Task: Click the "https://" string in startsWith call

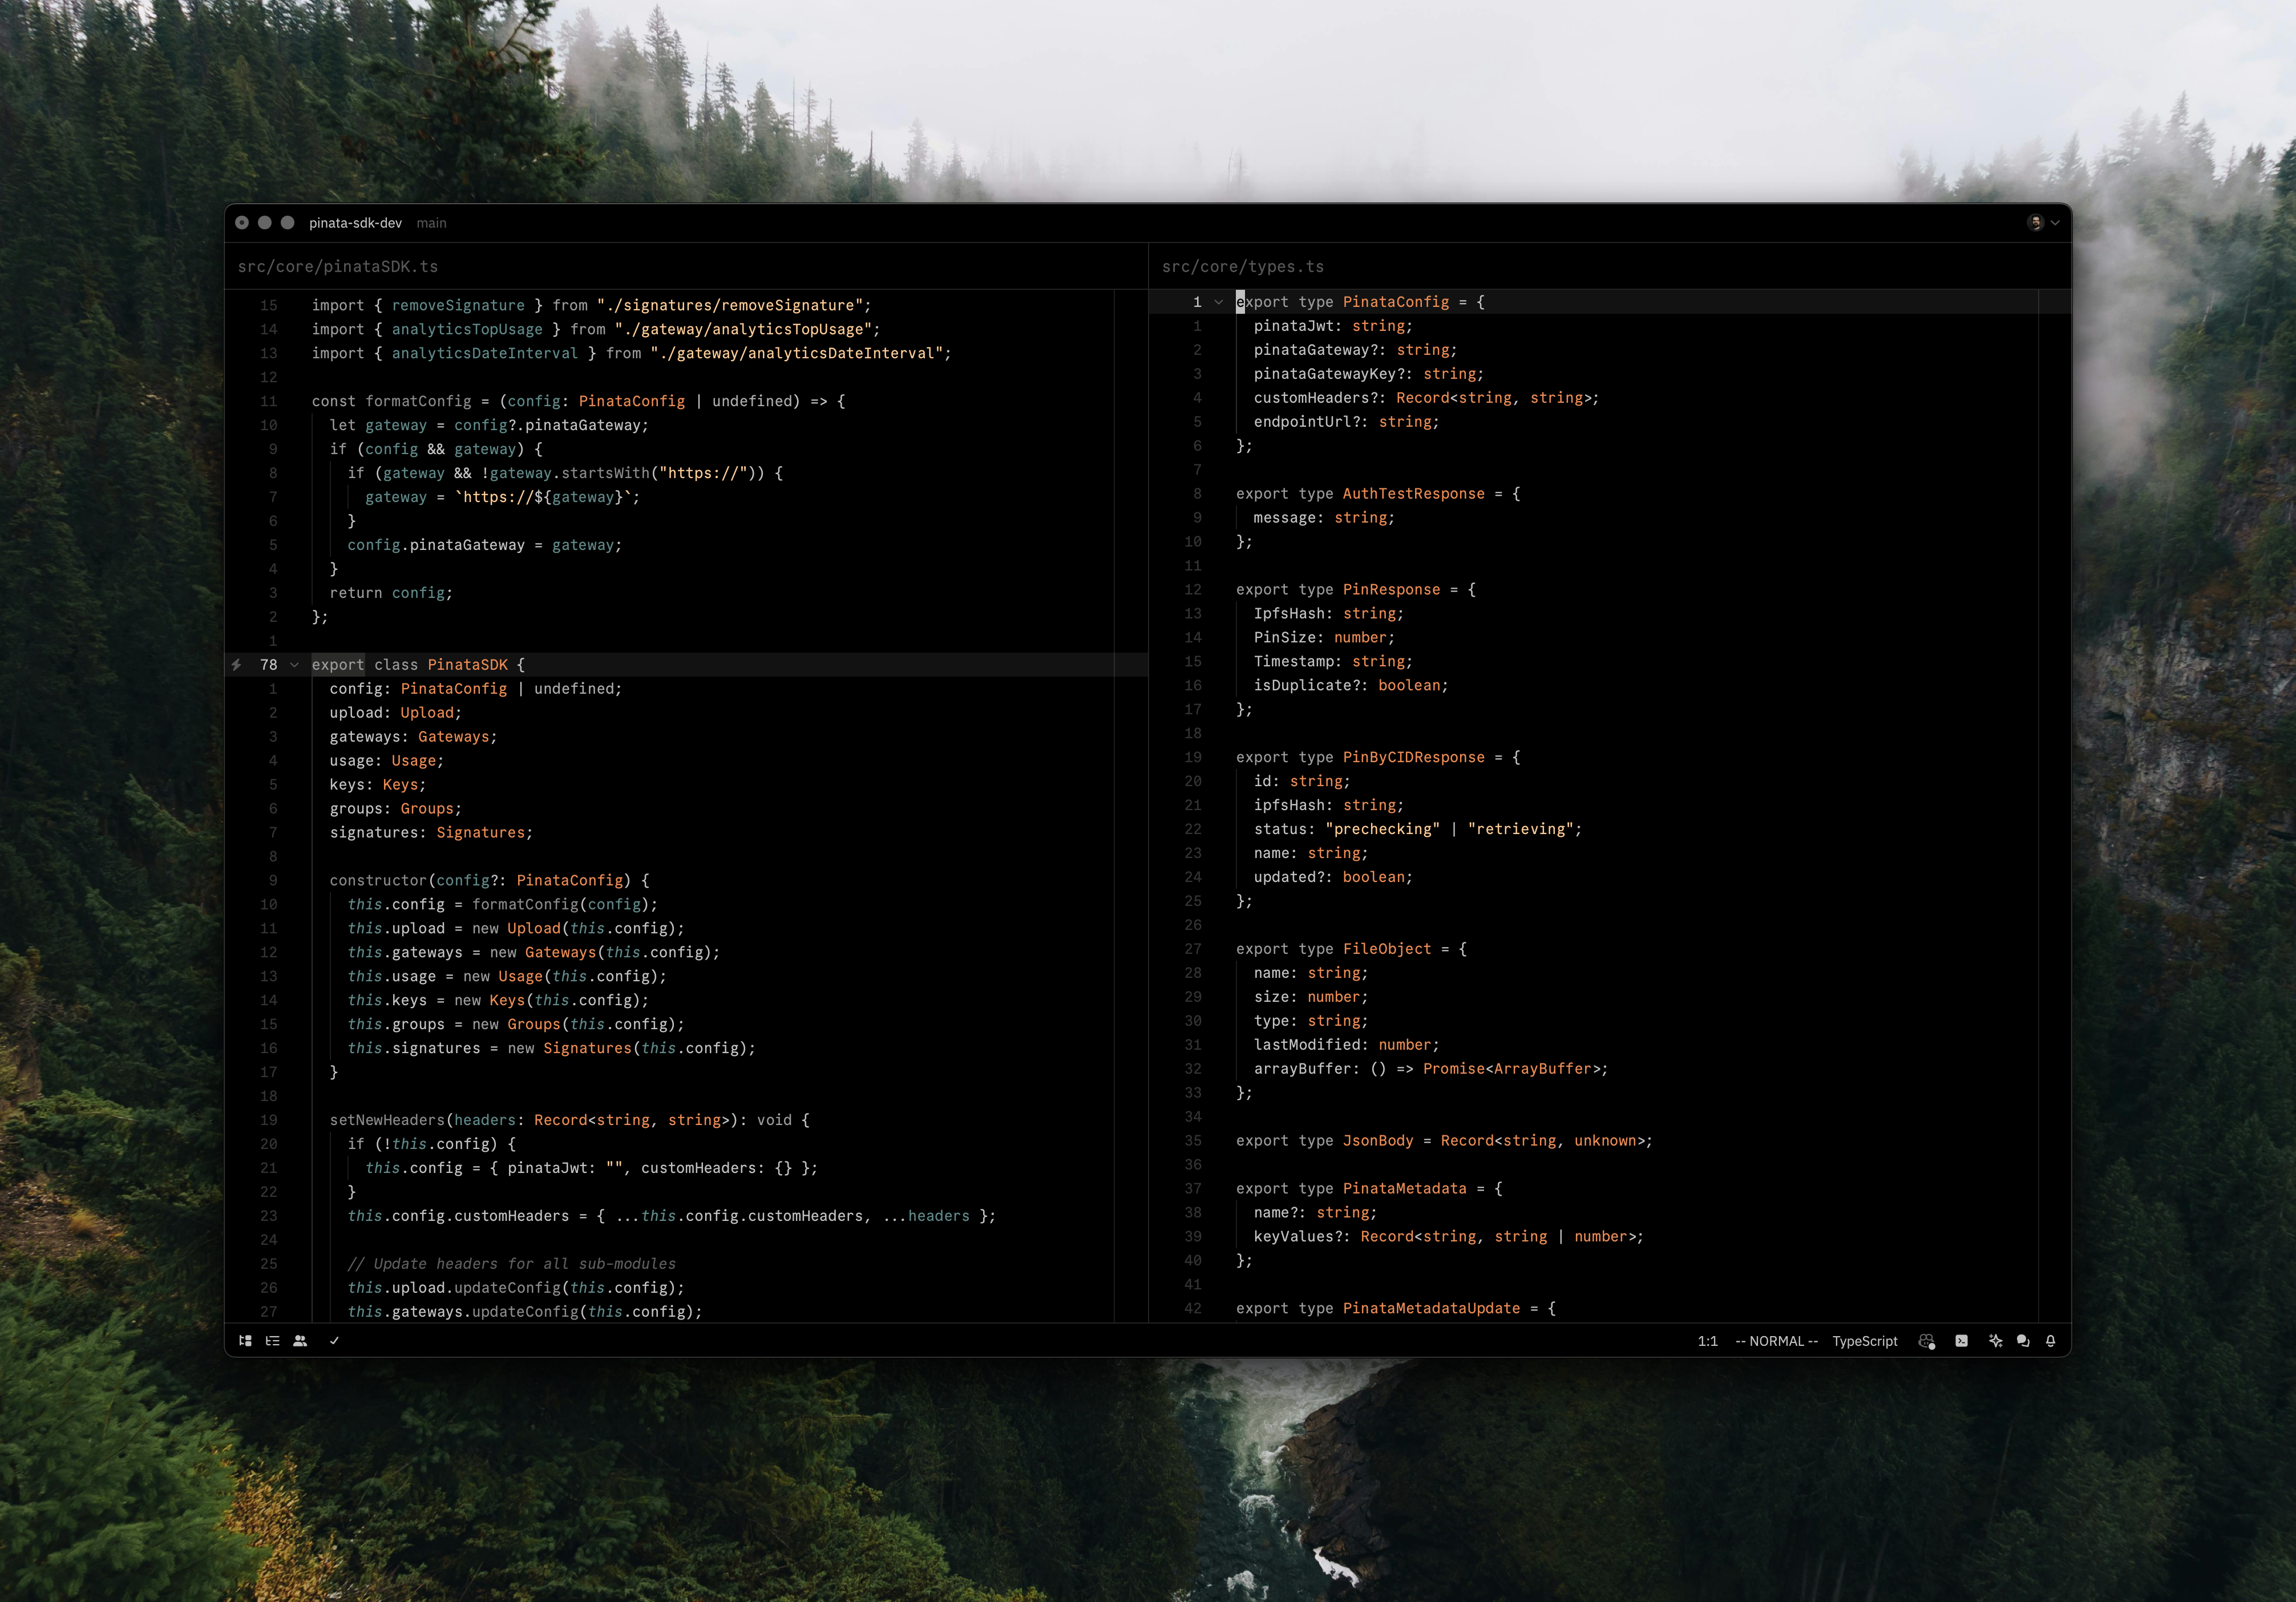Action: (703, 473)
